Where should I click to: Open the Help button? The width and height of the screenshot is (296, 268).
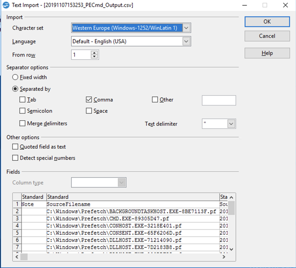click(267, 53)
